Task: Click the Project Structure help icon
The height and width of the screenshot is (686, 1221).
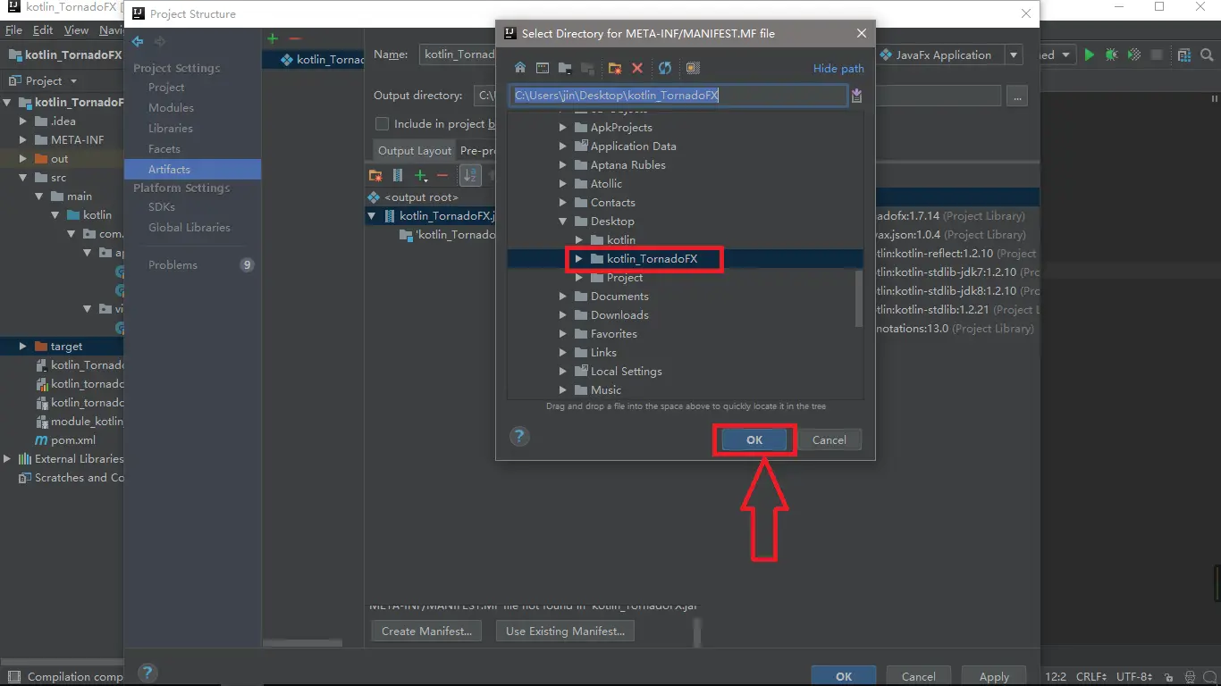Action: [148, 673]
